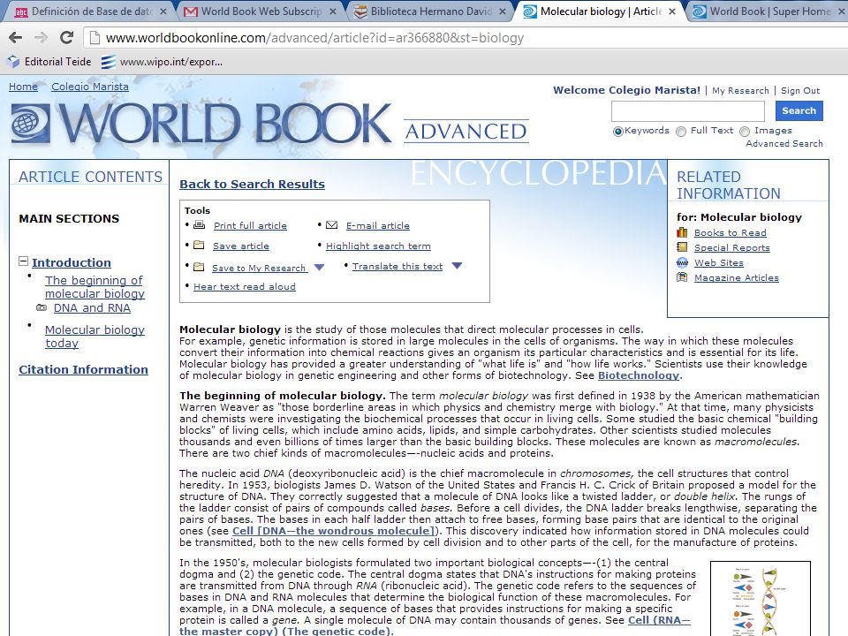Follow Cell DNA—the wondrous molecule link
This screenshot has height=636, width=848.
click(334, 531)
